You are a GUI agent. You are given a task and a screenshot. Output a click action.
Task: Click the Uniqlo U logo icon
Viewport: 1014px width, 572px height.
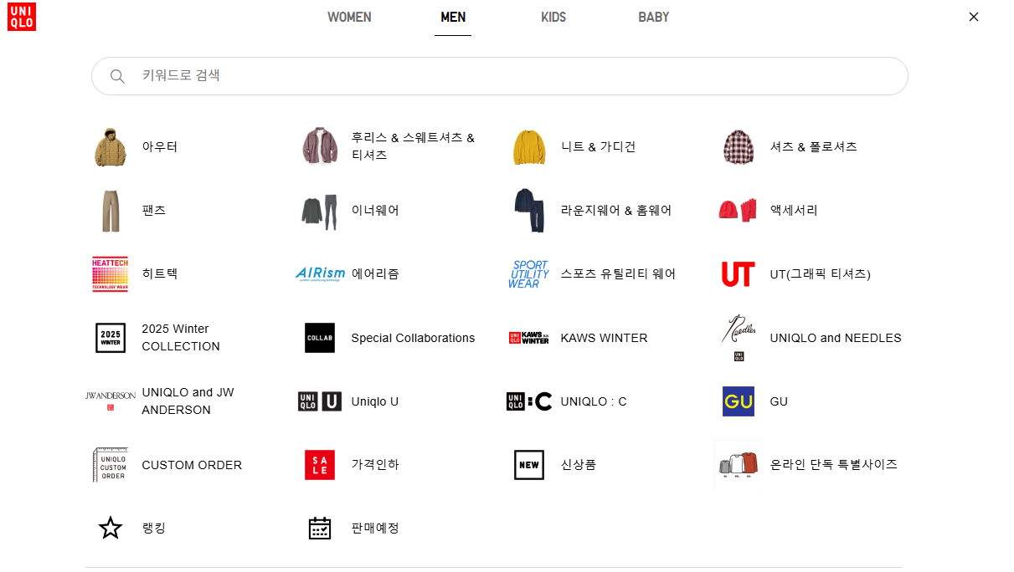(320, 401)
